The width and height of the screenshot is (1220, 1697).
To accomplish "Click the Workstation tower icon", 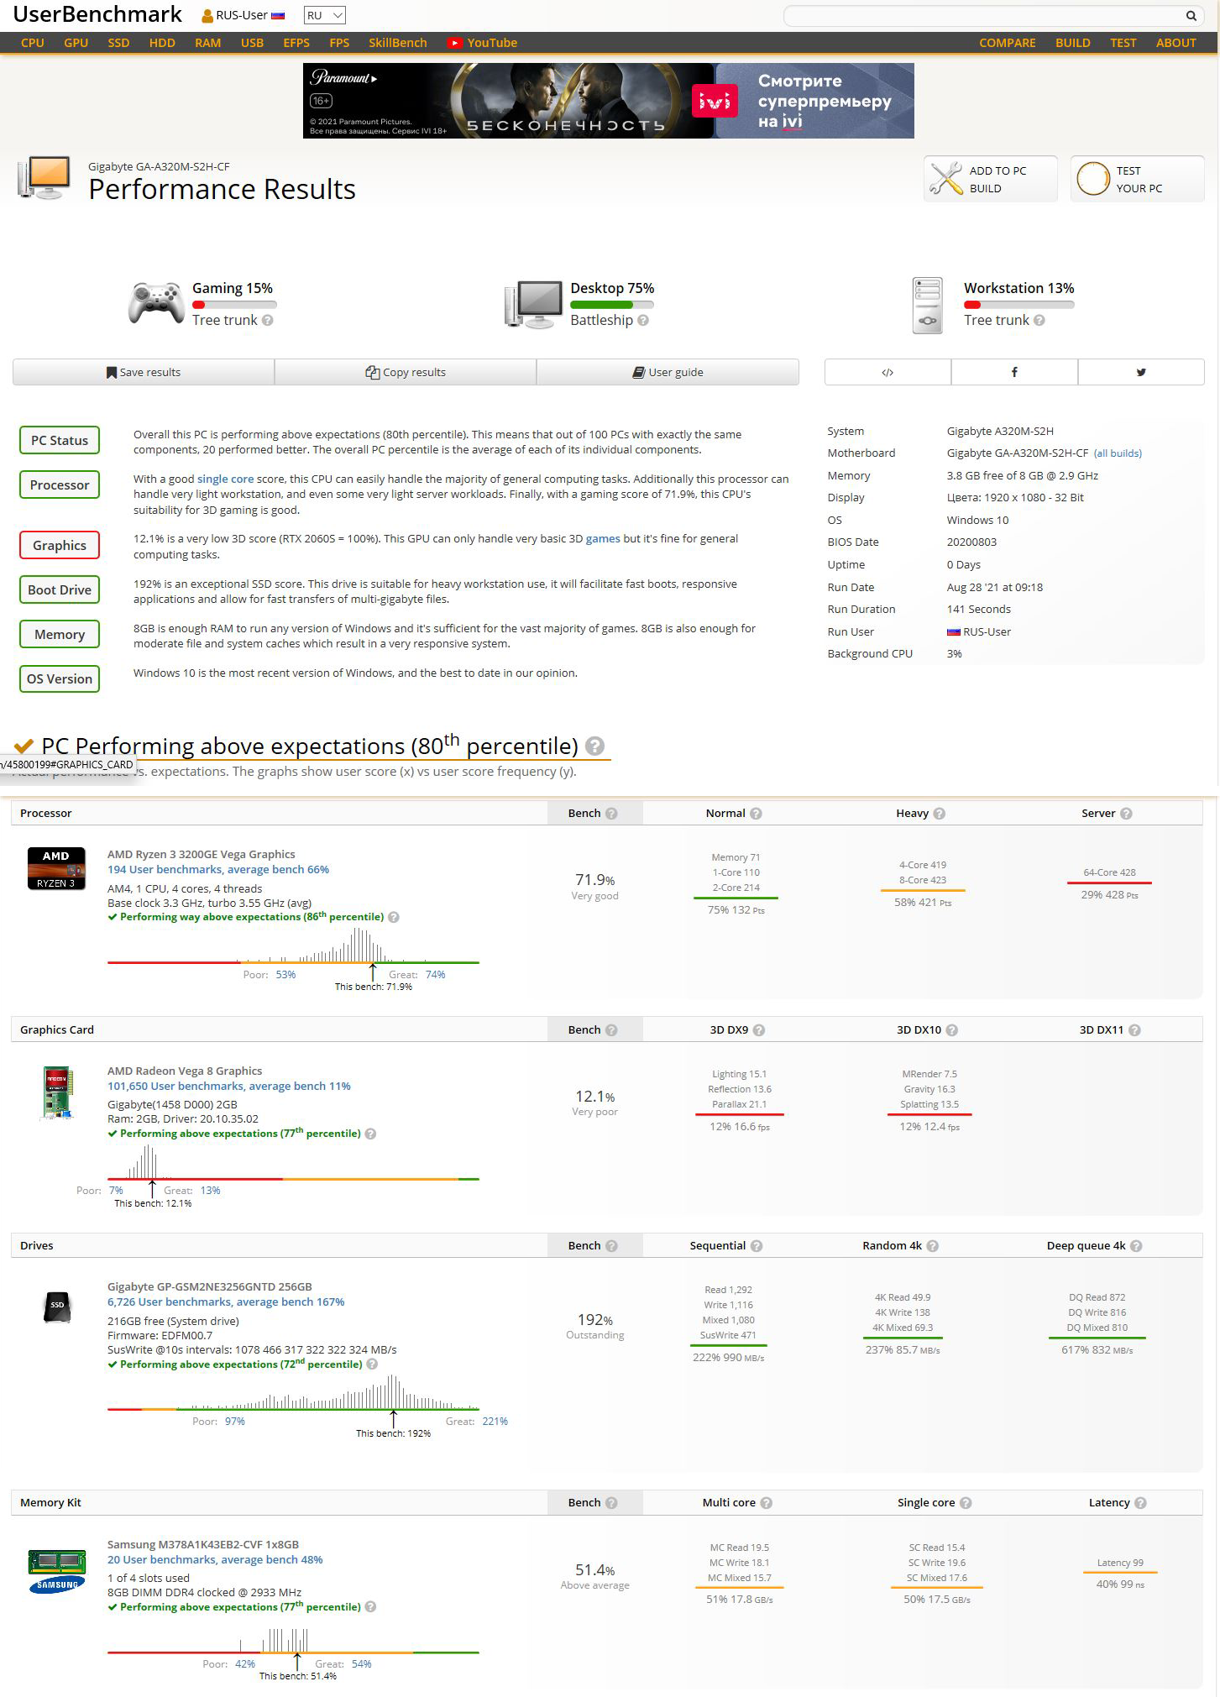I will tap(928, 306).
